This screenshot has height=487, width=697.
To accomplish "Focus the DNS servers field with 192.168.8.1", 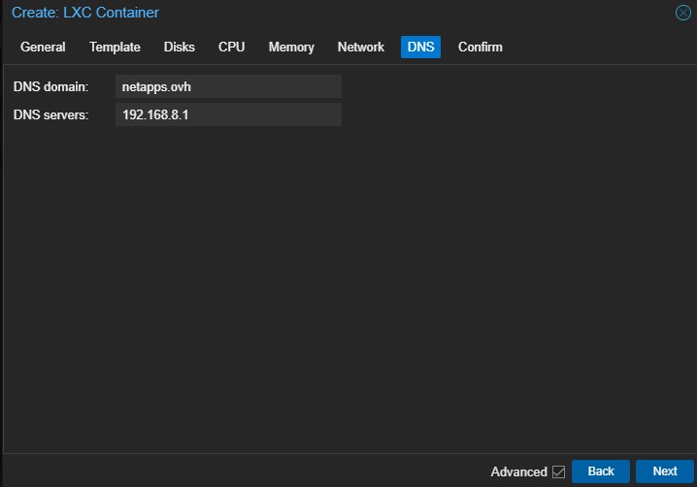I will (x=228, y=115).
